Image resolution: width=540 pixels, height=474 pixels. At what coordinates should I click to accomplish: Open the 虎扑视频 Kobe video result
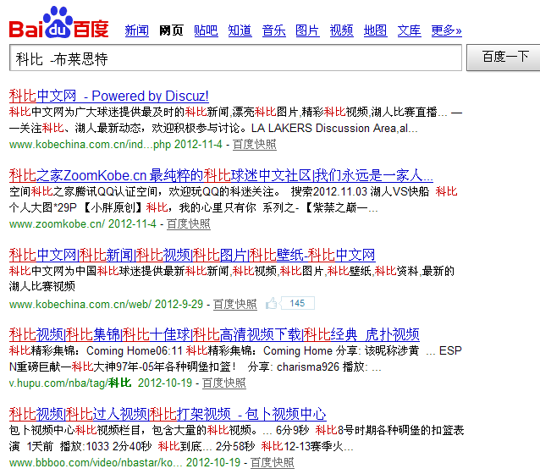click(x=213, y=334)
